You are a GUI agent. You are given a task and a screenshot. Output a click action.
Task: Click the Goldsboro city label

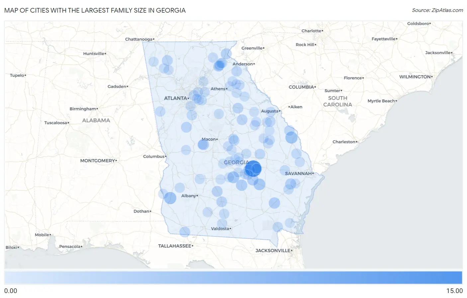coord(418,24)
